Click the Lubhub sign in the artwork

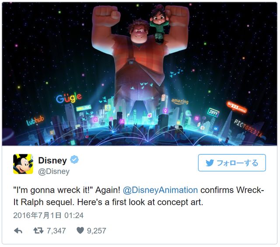tap(35, 121)
